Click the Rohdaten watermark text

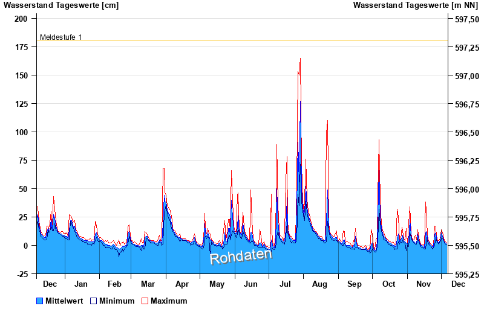point(241,256)
